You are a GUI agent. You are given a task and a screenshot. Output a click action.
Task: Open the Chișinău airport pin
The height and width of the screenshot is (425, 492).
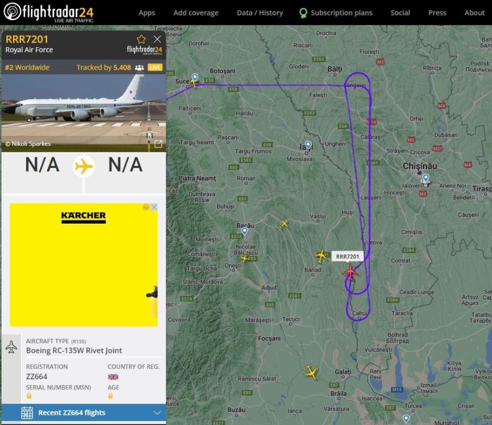pyautogui.click(x=426, y=178)
